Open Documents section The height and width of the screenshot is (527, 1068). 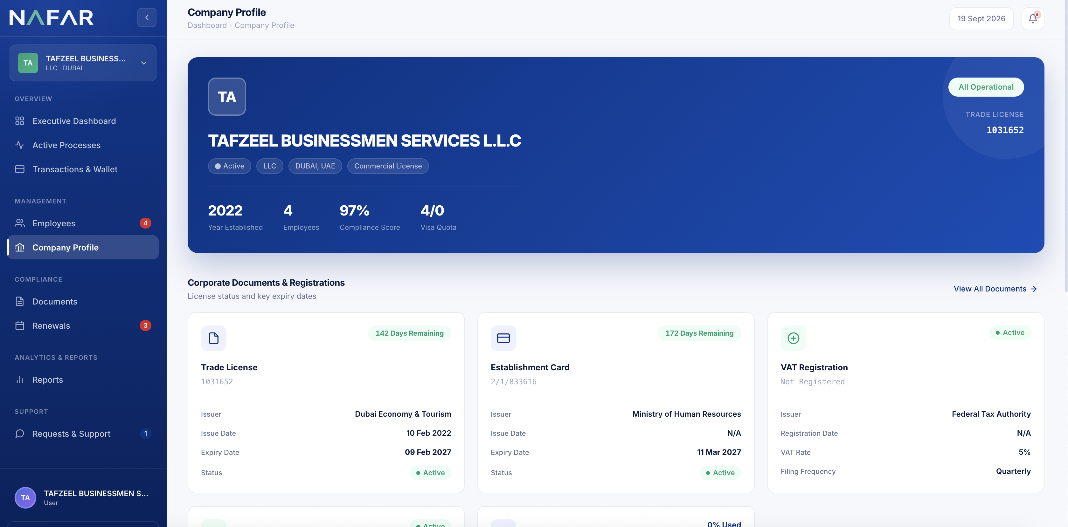tap(83, 302)
